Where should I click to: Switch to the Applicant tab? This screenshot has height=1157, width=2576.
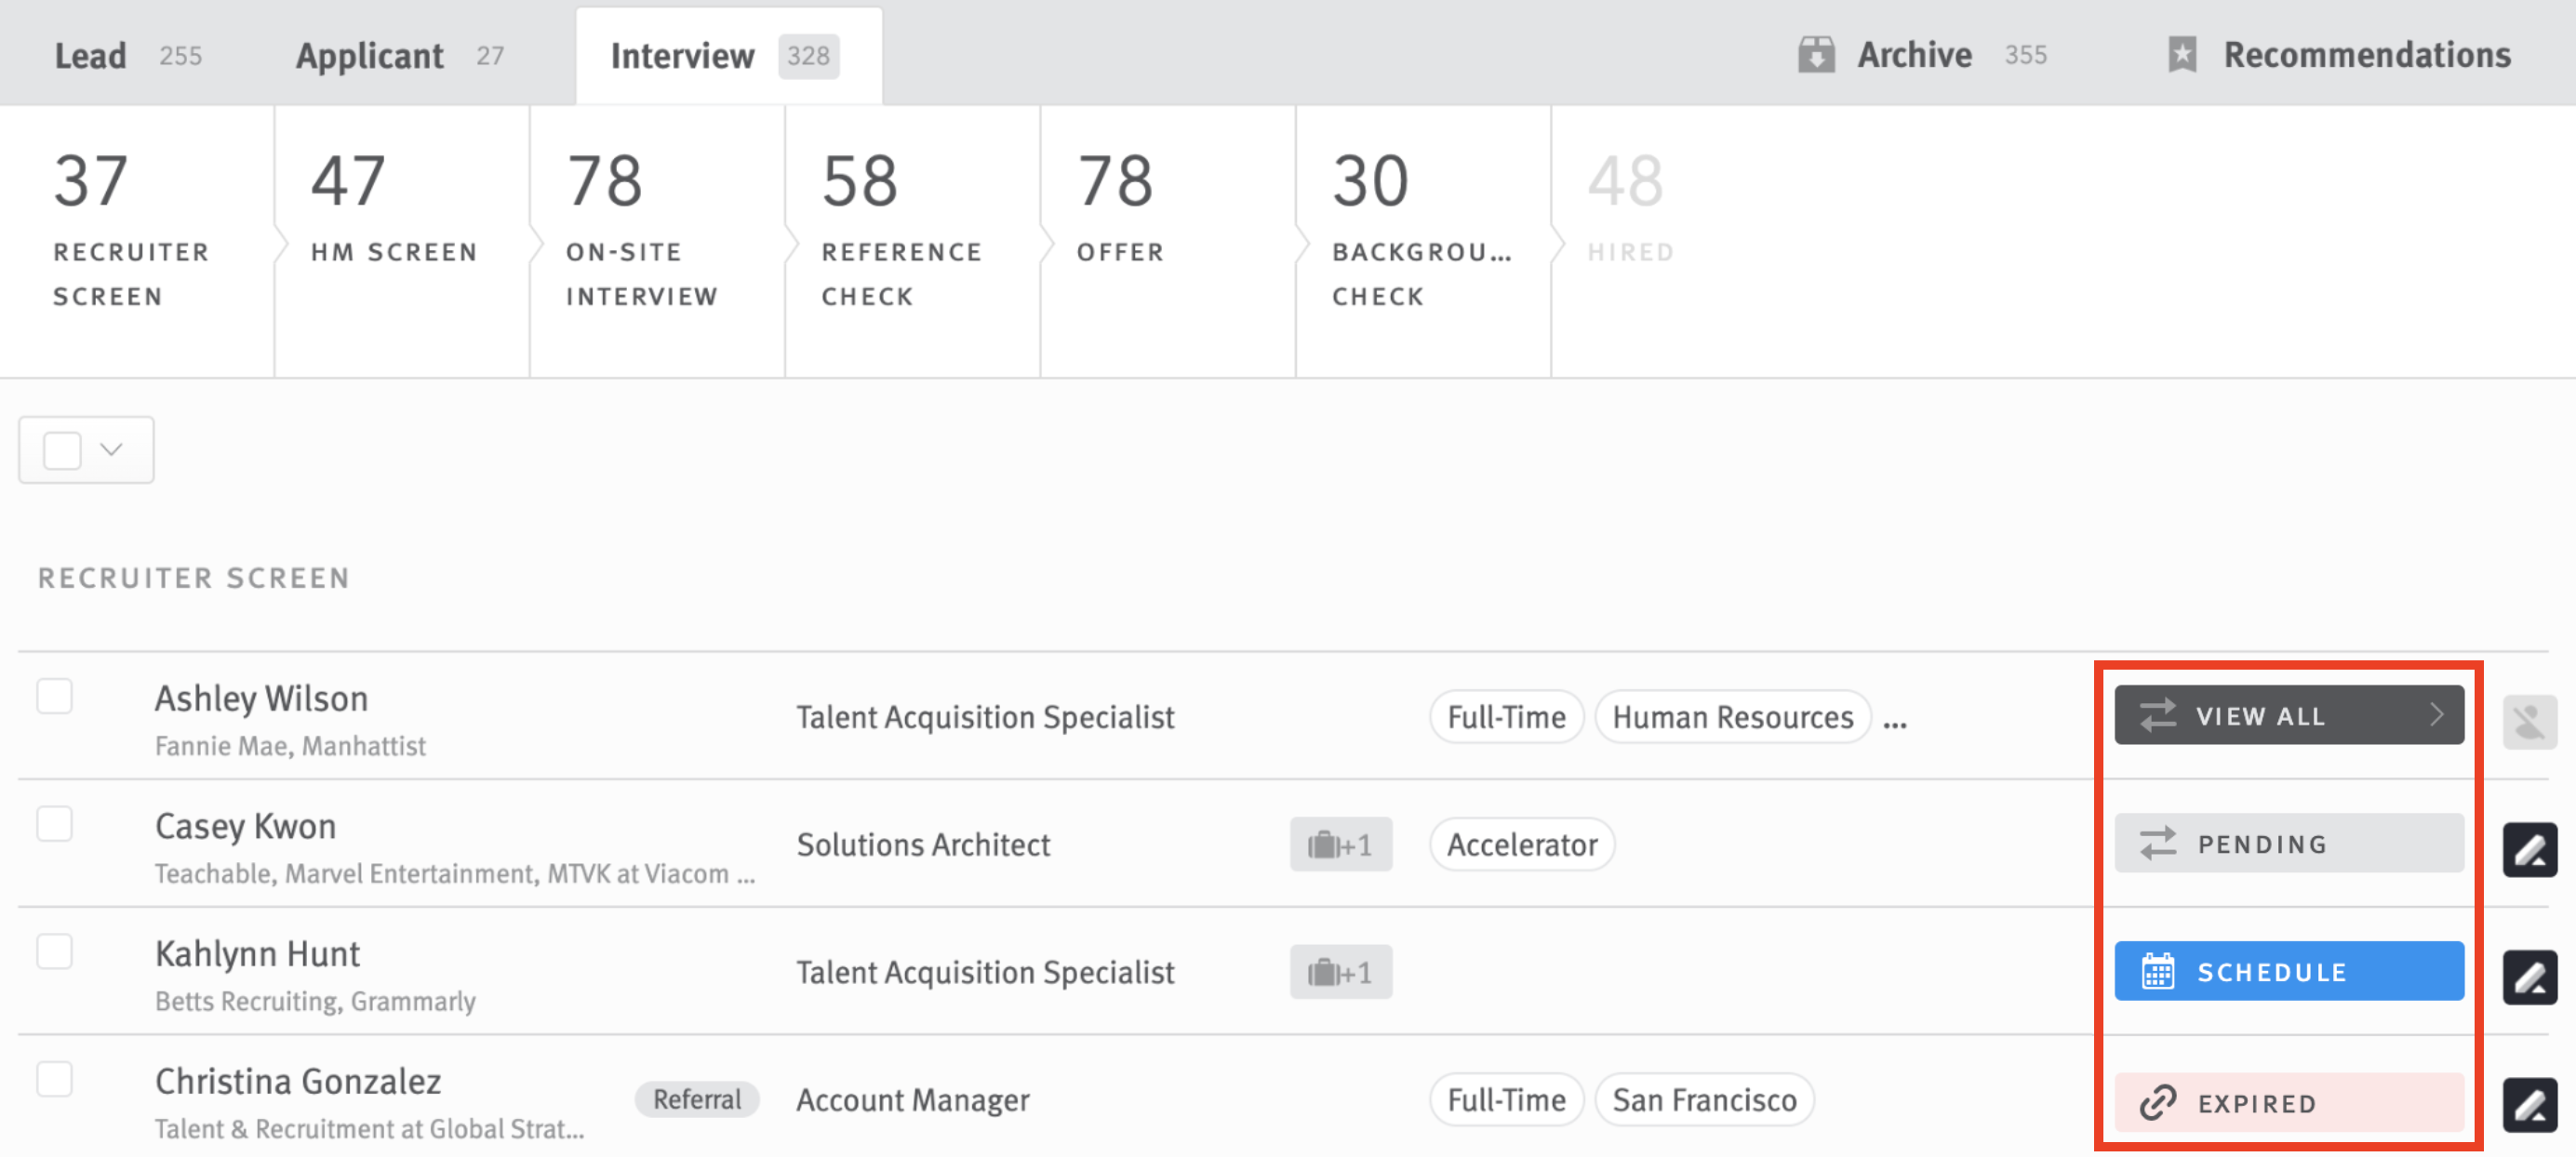click(x=369, y=55)
